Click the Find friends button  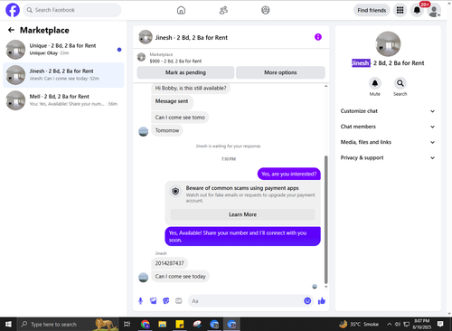coord(372,10)
